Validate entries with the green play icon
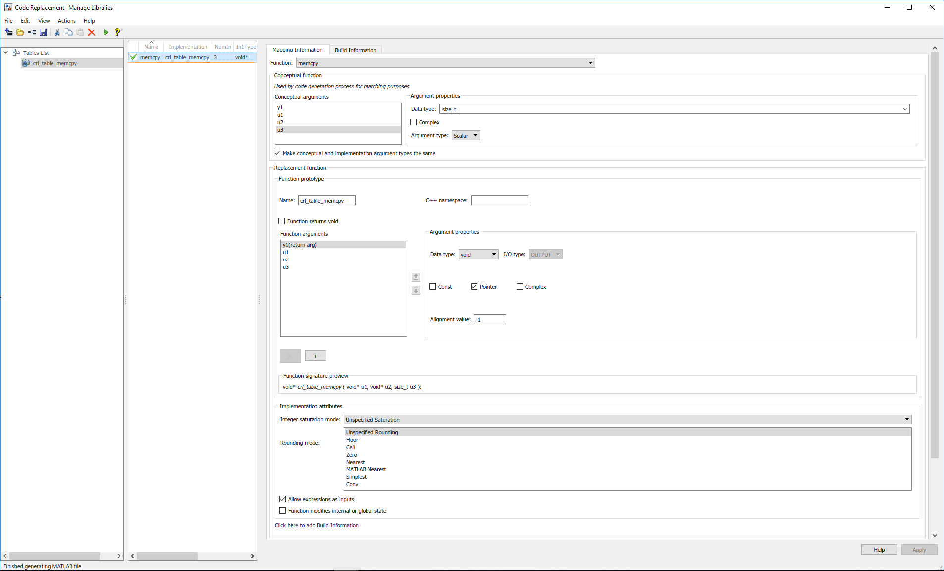This screenshot has width=944, height=571. 106,32
